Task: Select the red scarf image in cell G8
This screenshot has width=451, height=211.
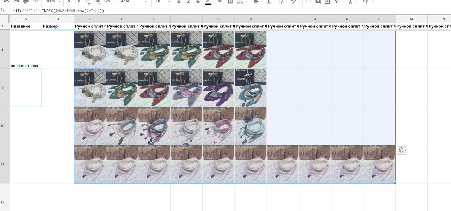Action: point(218,50)
